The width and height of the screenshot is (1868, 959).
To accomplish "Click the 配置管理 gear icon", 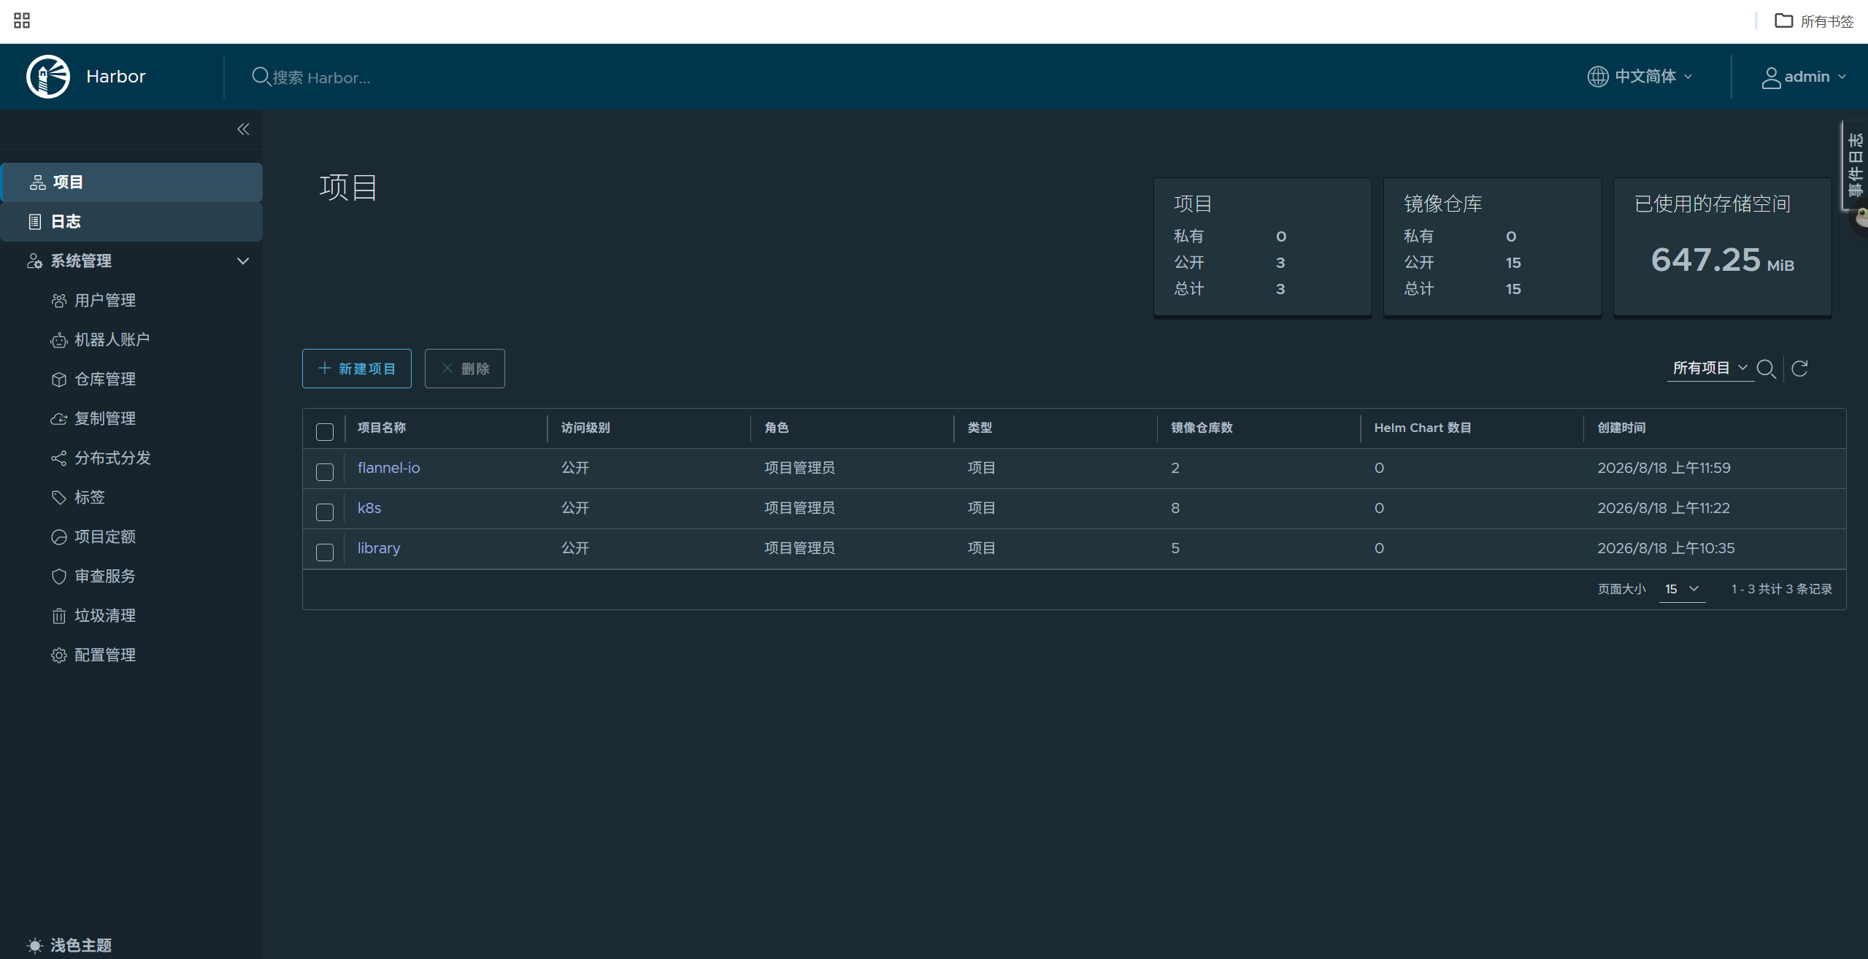I will [x=59, y=655].
